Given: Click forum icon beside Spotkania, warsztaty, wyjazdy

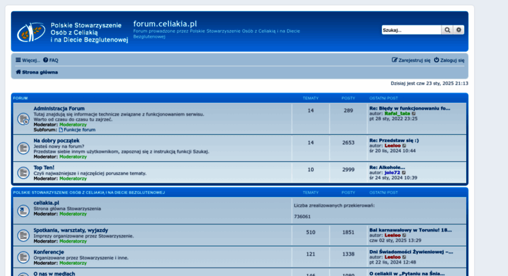Looking at the screenshot, I should click(x=24, y=236).
